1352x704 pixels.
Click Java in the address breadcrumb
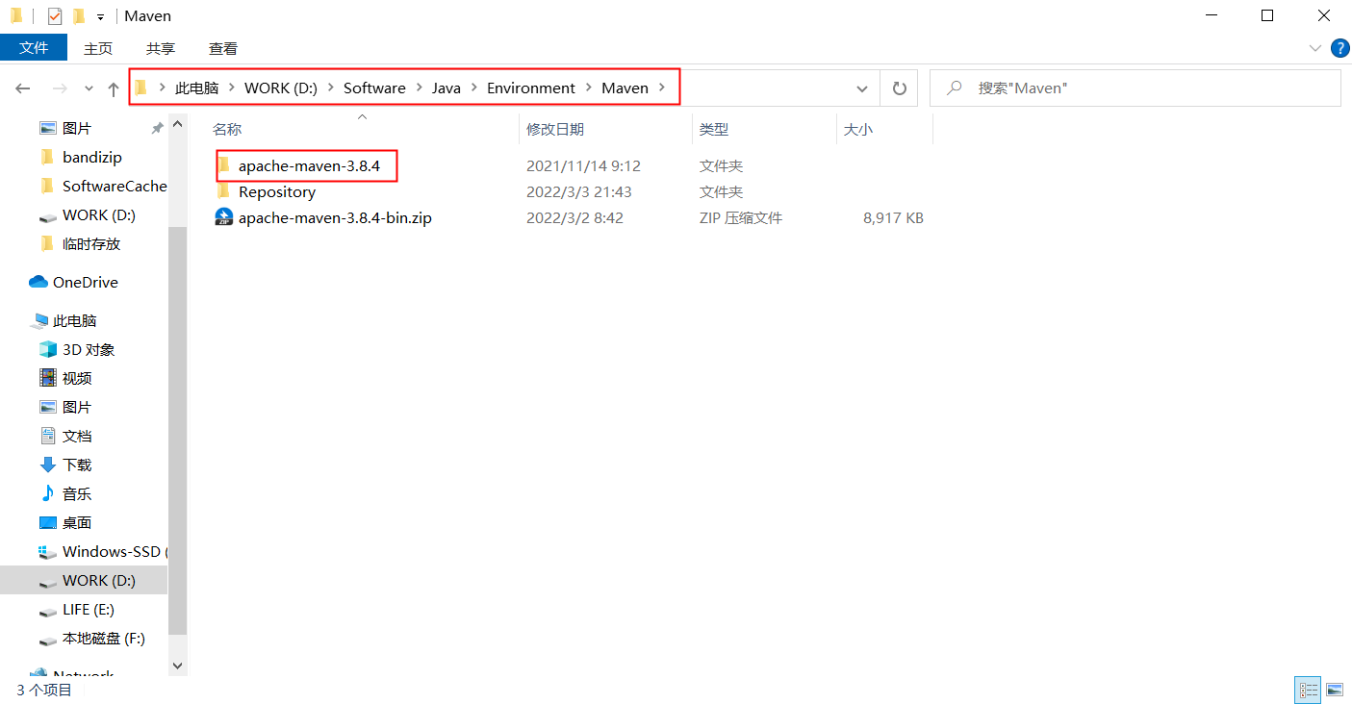(446, 88)
